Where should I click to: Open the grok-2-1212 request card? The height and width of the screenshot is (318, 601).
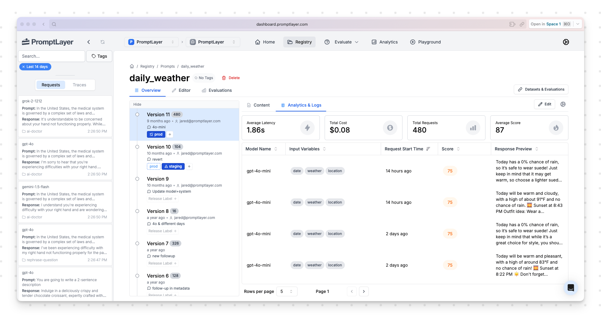pyautogui.click(x=65, y=116)
